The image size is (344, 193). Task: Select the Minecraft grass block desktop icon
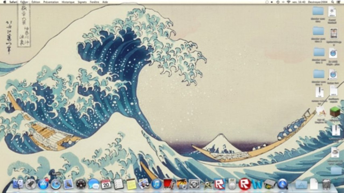[335, 112]
